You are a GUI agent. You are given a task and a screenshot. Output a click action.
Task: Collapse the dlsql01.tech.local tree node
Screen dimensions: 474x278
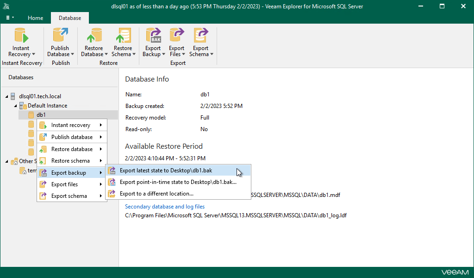pyautogui.click(x=6, y=96)
